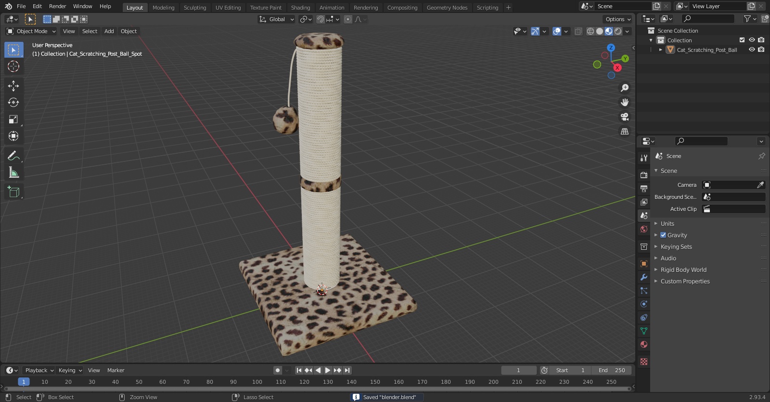770x402 pixels.
Task: Activate the Rotate tool
Action: pos(13,102)
